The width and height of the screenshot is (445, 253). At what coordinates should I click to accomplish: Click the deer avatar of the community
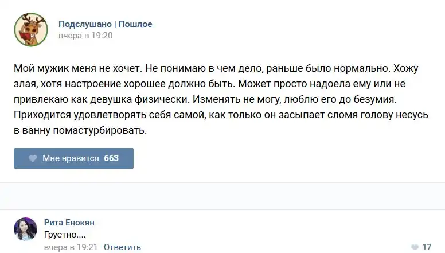[x=30, y=29]
